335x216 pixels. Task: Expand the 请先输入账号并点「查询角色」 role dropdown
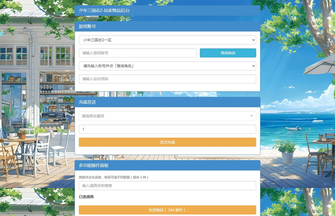click(167, 66)
